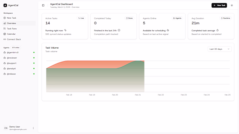Select the @release agent
Viewport: 239px width, 134px height.
pos(19,74)
